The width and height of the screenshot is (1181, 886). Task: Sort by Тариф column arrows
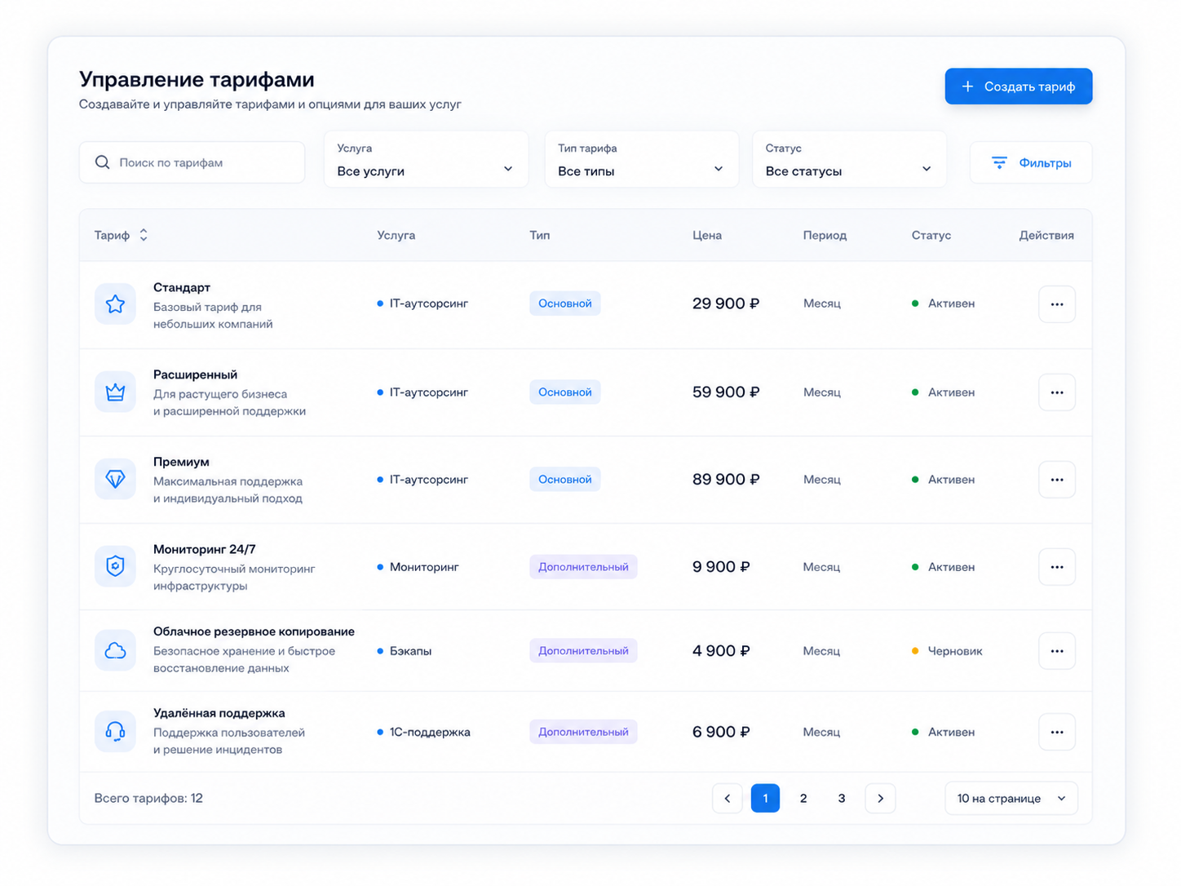[x=144, y=235]
